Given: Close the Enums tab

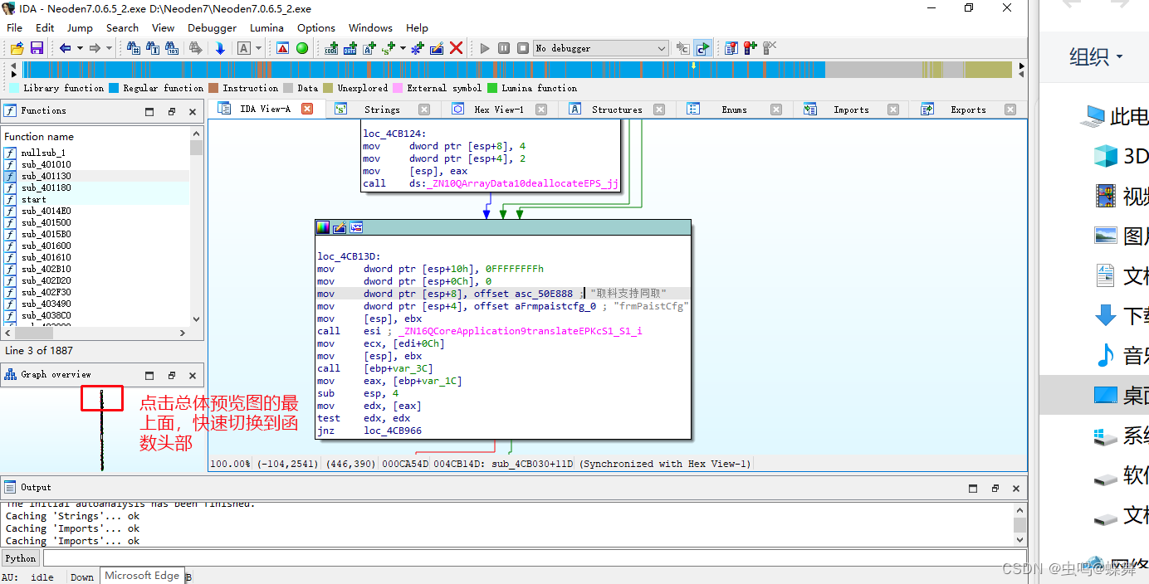Looking at the screenshot, I should (x=776, y=109).
